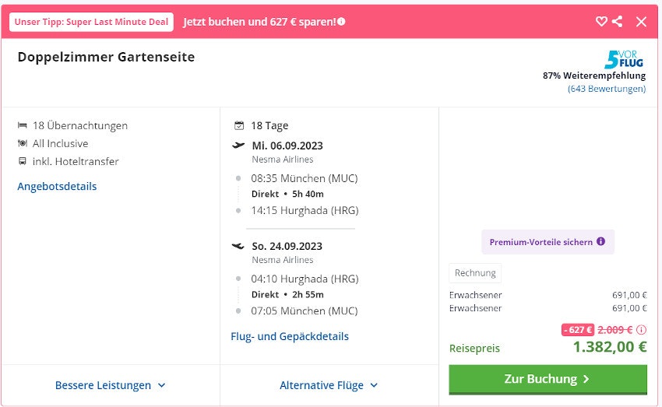Expand Bessere Leistungen dropdown
This screenshot has height=407, width=662.
(110, 385)
